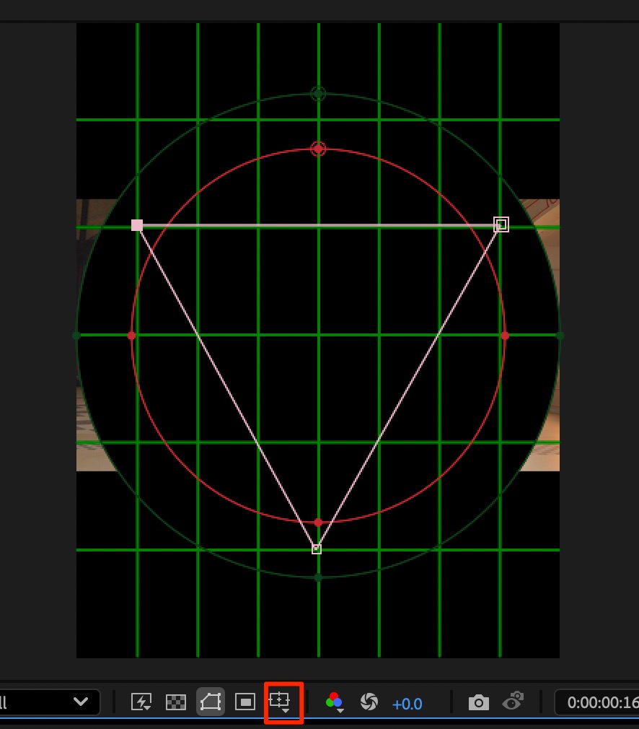This screenshot has height=729, width=639.
Task: Enable the Region of Interest tool
Action: click(245, 702)
